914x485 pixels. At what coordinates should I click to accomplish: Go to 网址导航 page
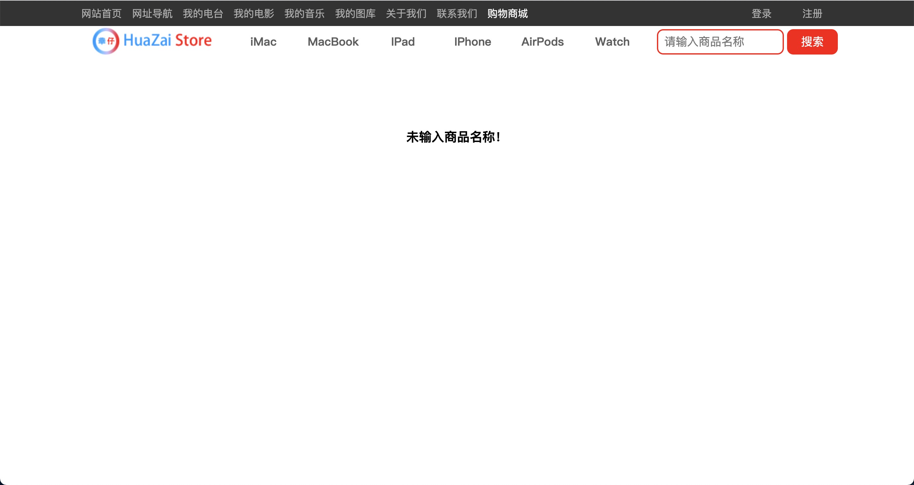tap(152, 13)
